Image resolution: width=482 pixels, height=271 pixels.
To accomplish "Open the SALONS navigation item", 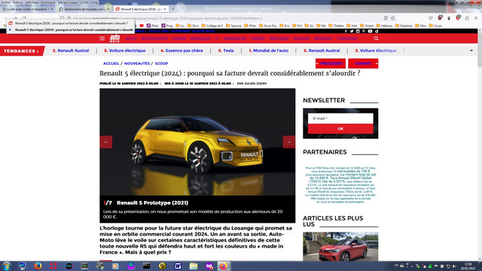I will pos(301,38).
